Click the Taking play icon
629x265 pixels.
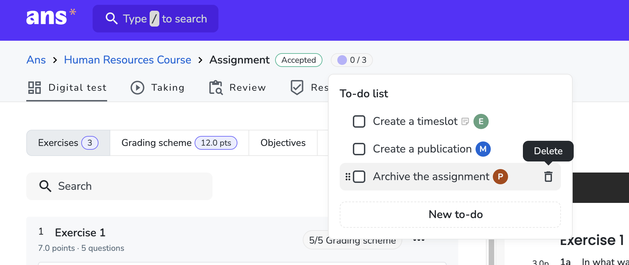coord(138,88)
